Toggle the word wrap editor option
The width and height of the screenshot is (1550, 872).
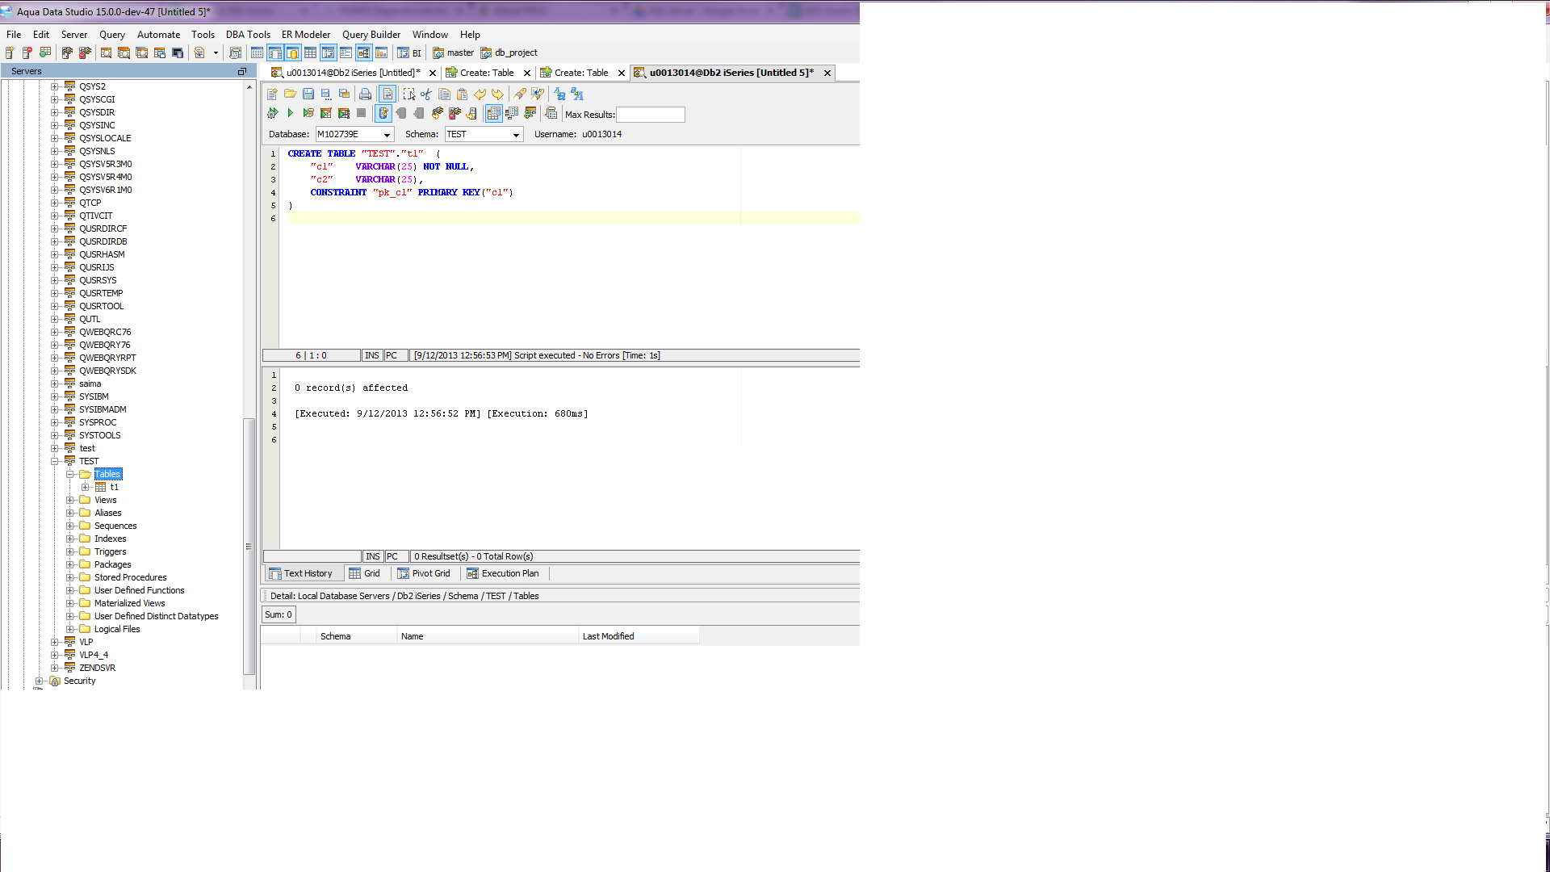pyautogui.click(x=387, y=94)
